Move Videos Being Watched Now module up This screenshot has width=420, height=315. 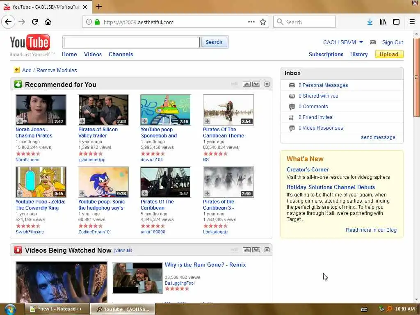click(247, 250)
